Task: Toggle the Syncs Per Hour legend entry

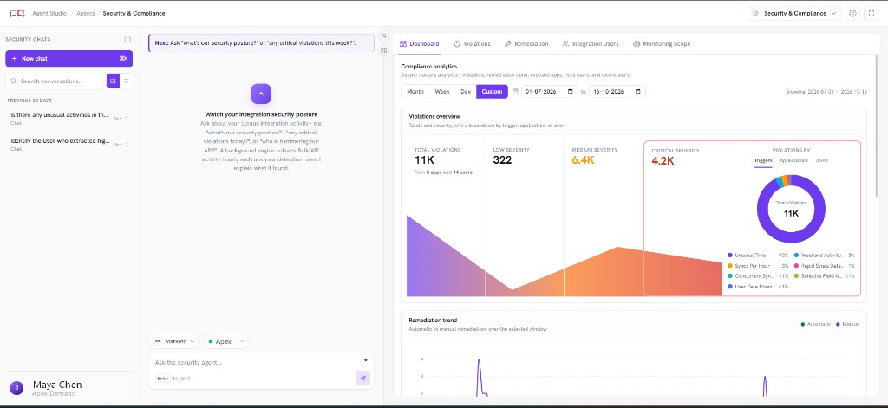Action: pyautogui.click(x=758, y=266)
